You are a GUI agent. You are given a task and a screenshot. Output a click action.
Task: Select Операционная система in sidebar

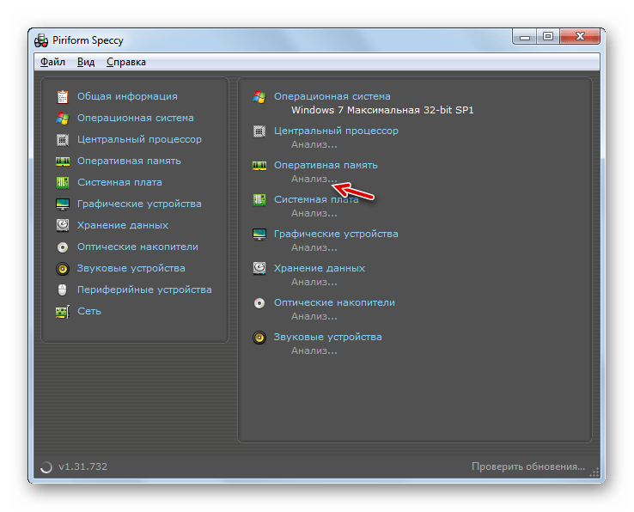tap(136, 118)
